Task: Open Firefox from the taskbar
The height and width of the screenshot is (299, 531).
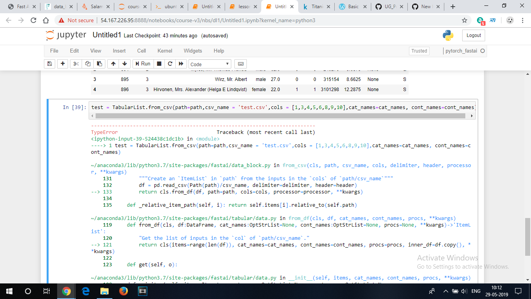Action: pyautogui.click(x=123, y=291)
